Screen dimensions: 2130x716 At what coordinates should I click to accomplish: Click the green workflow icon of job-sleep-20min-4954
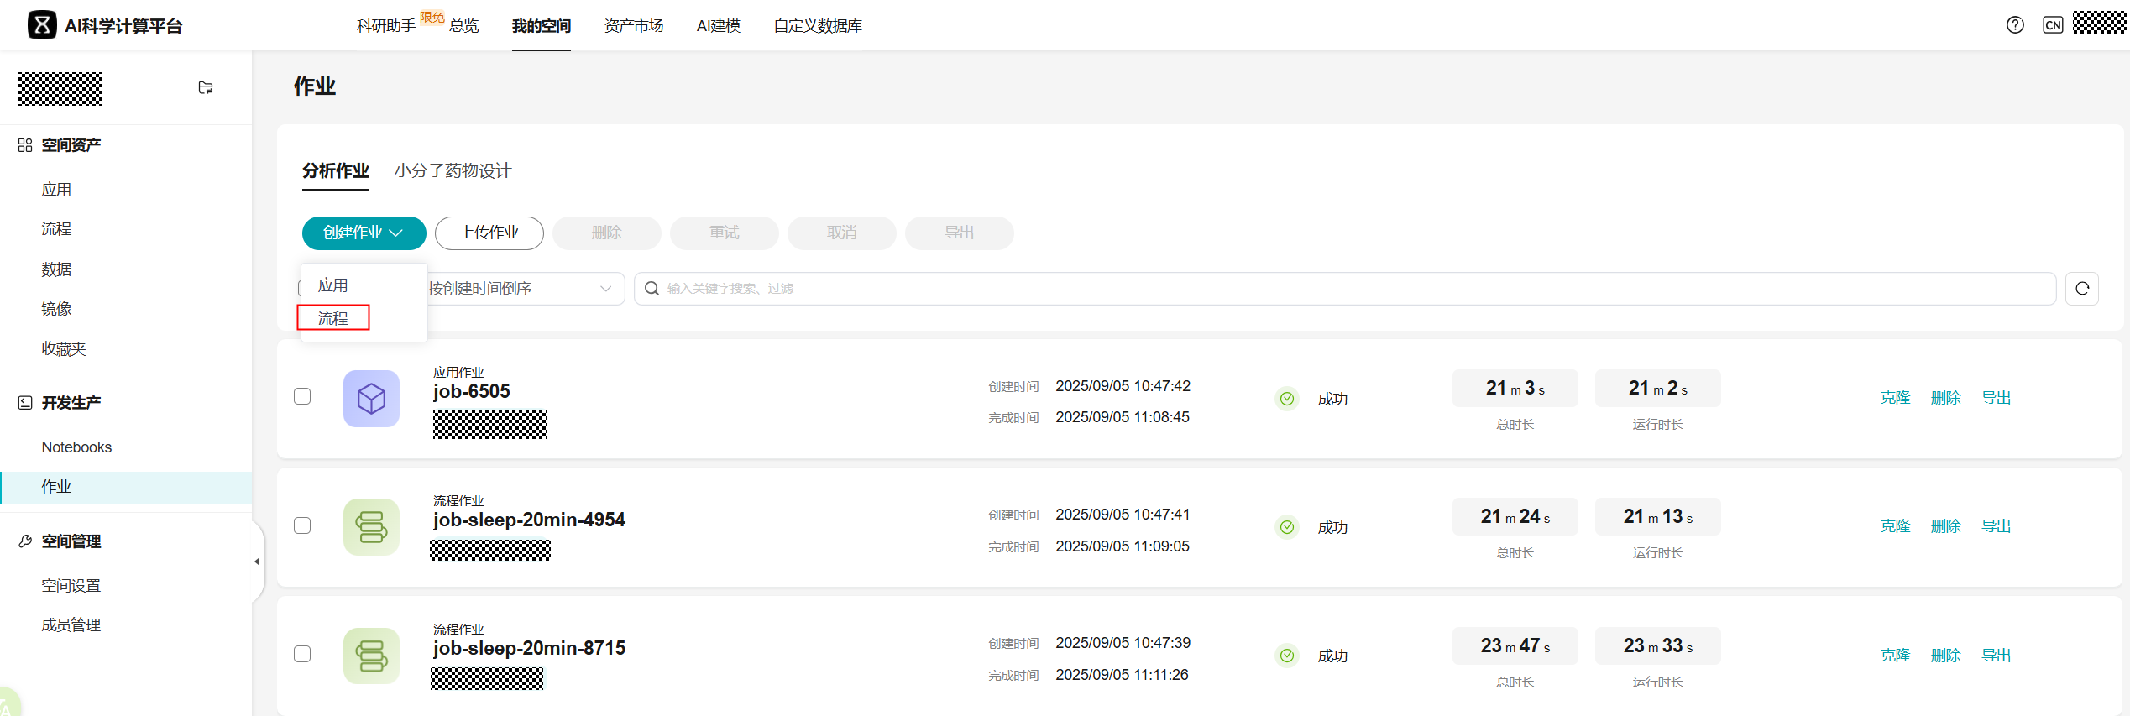(371, 527)
